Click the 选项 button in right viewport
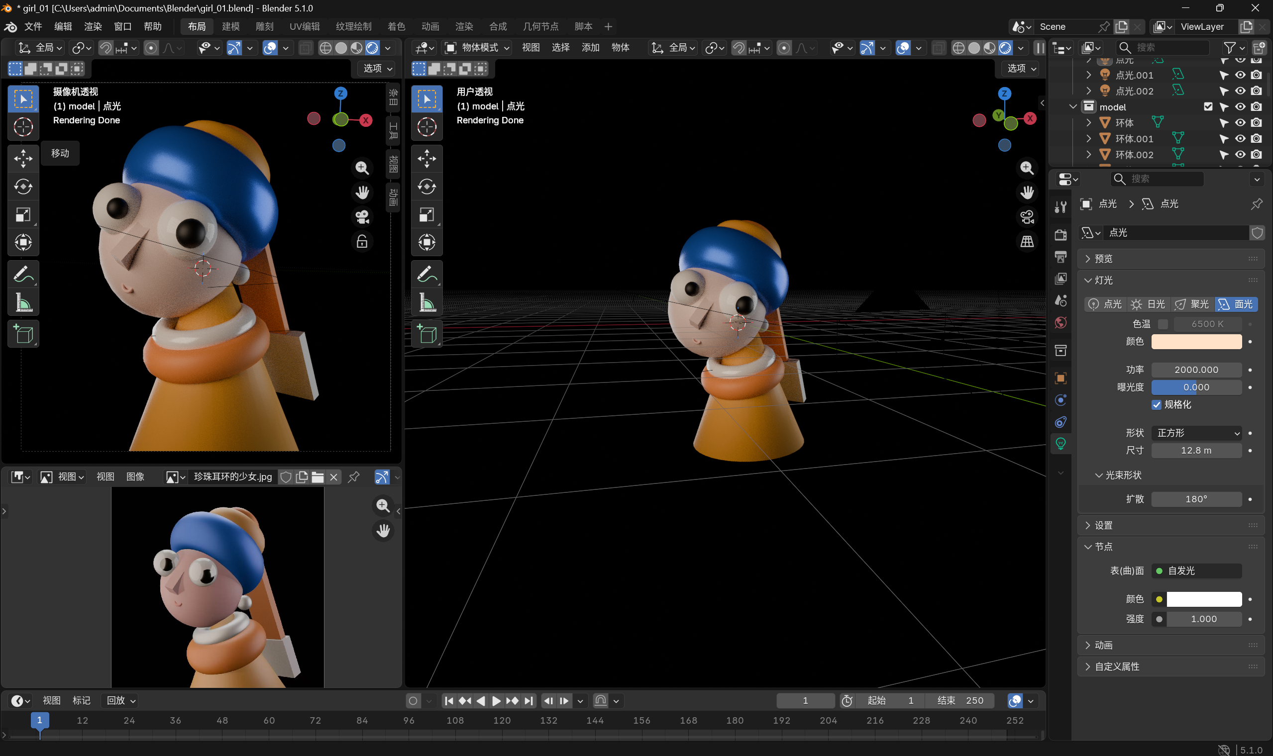The height and width of the screenshot is (756, 1273). 1021,68
